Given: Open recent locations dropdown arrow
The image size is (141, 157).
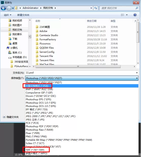Looking at the screenshot, I should click(13, 8).
